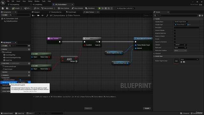Collapse the Components variable category
This screenshot has height=115, width=204.
click(x=1, y=78)
